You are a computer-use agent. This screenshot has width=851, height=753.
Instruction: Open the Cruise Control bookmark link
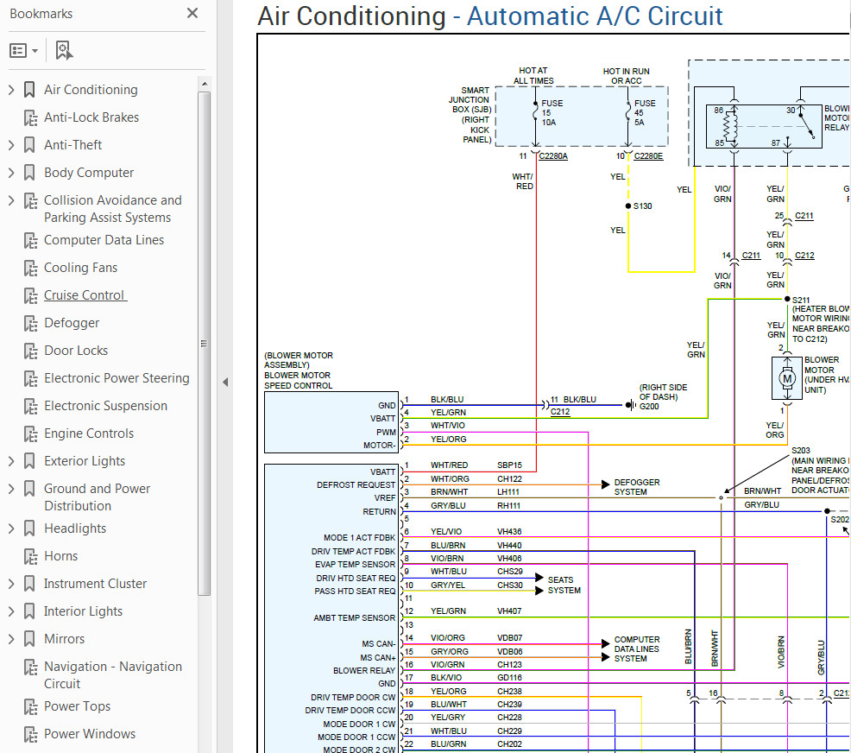coord(85,295)
